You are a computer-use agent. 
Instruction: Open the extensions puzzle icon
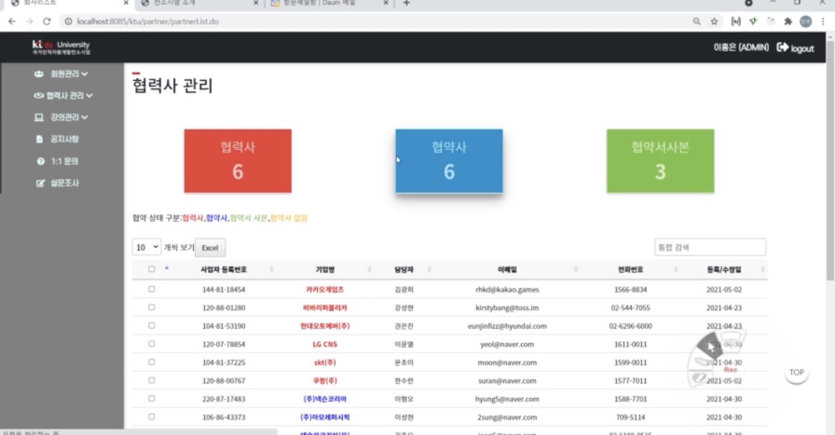click(788, 22)
